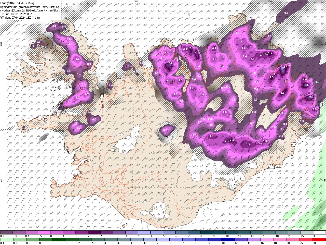Viewport: 326px width, 245px height.
Task: Click the 3.8 snowfall value on the map
Action: click(x=171, y=63)
